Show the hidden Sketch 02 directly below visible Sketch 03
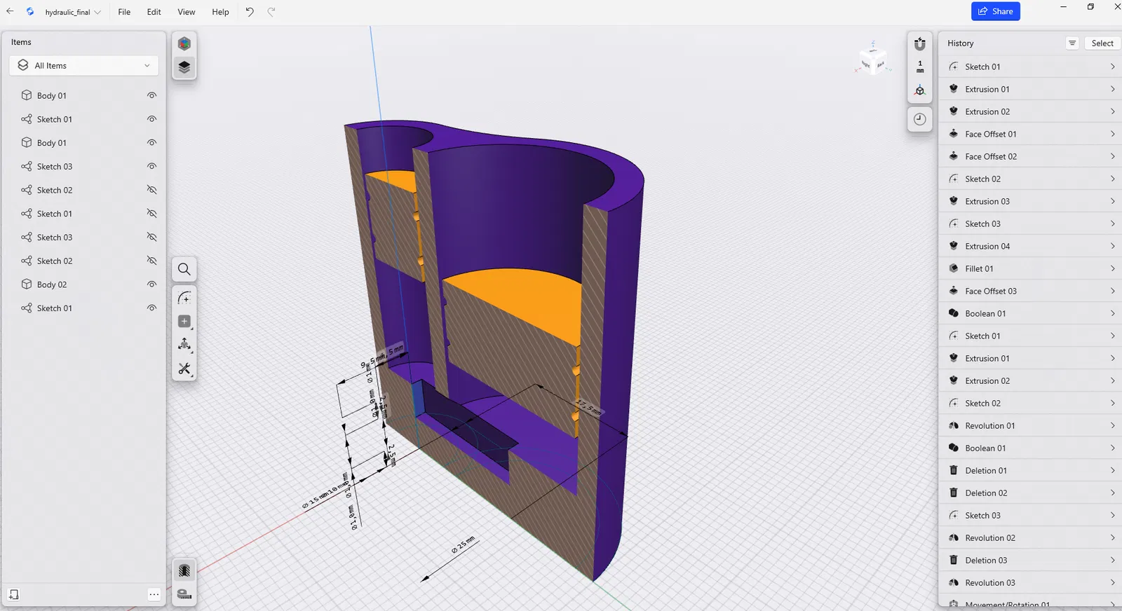 tap(151, 190)
